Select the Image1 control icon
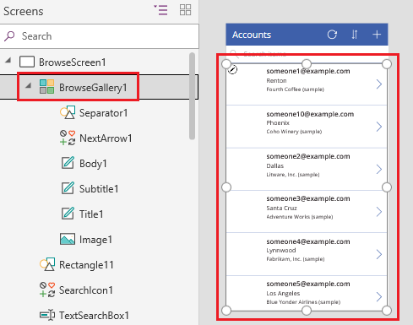Screen dimensions: 413x325 coord(68,239)
